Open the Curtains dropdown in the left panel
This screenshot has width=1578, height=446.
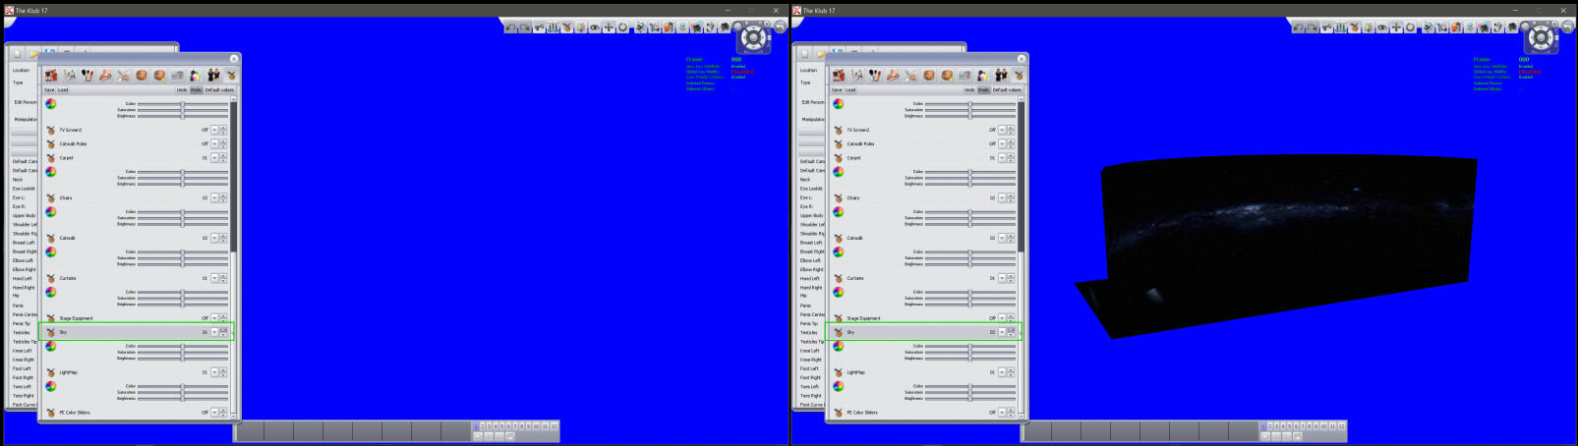[x=214, y=278]
